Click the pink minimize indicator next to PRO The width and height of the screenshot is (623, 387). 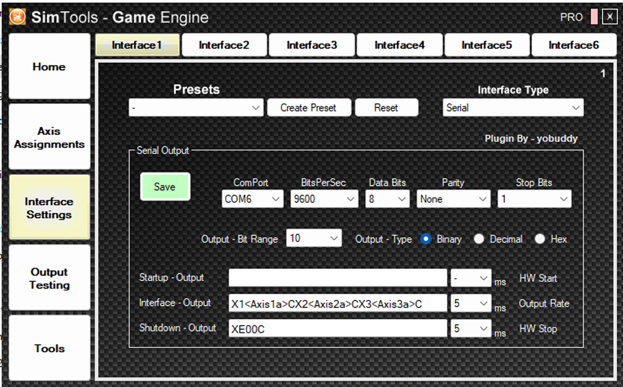pyautogui.click(x=594, y=17)
